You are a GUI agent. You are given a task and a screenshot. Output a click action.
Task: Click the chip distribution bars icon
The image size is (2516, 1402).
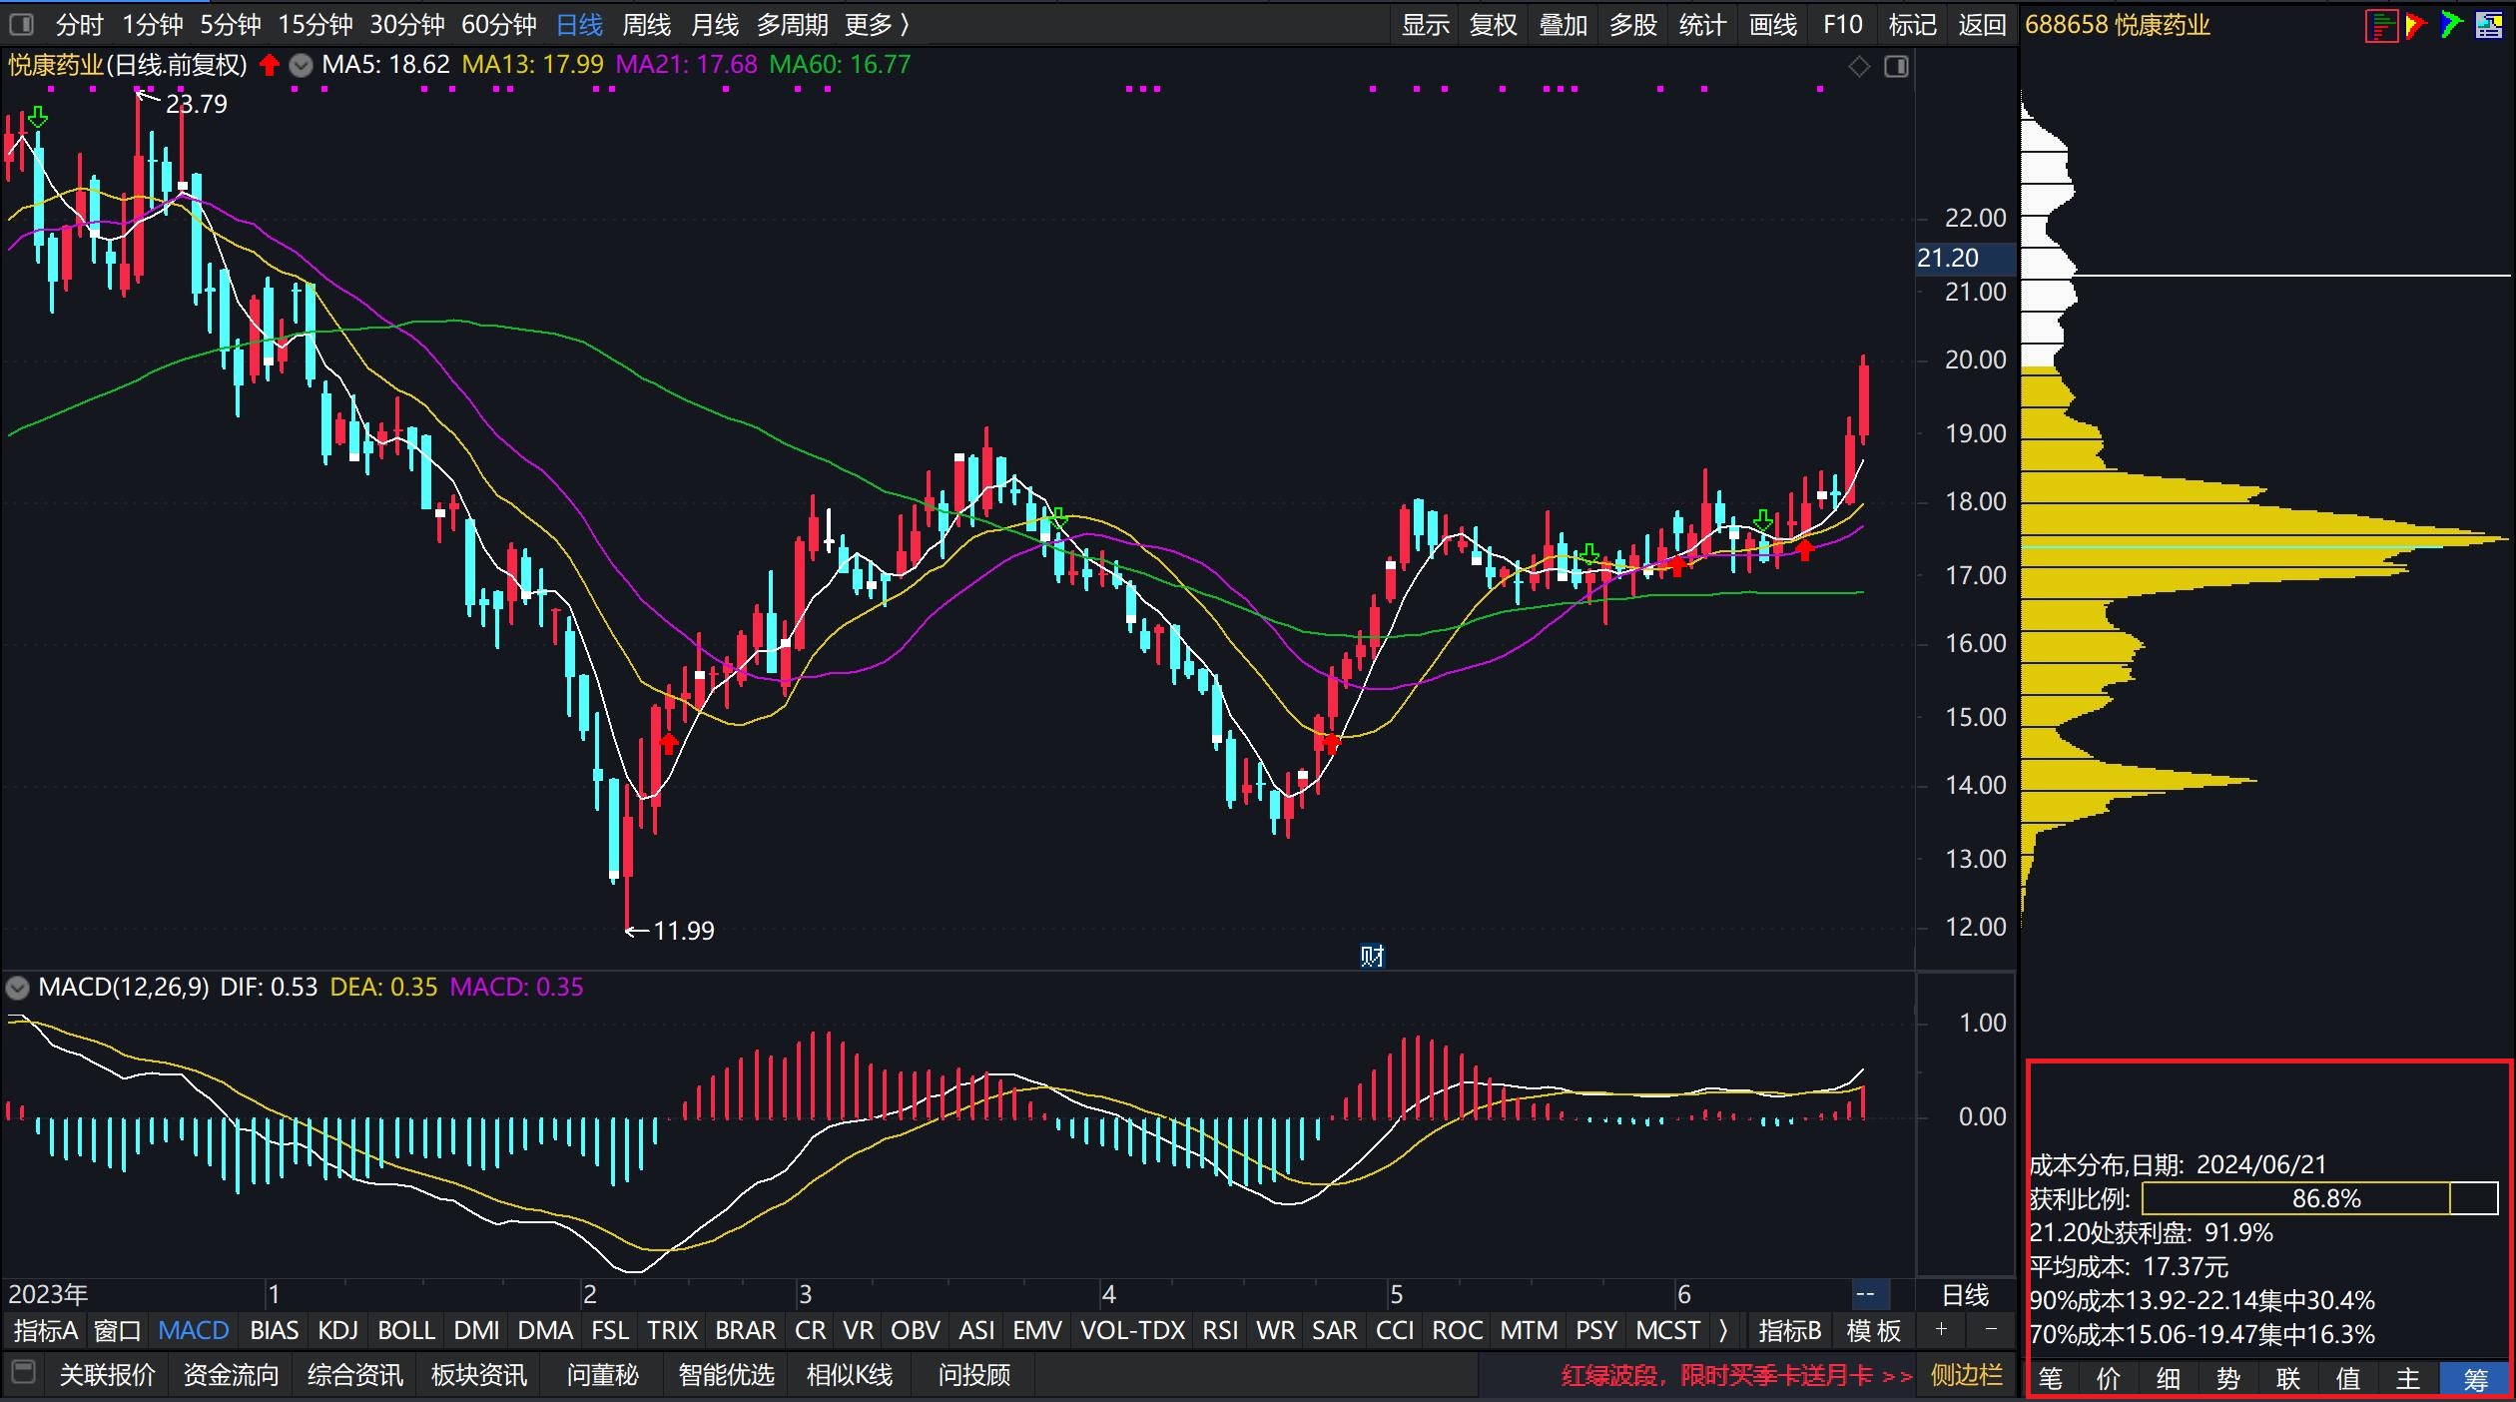tap(2381, 25)
